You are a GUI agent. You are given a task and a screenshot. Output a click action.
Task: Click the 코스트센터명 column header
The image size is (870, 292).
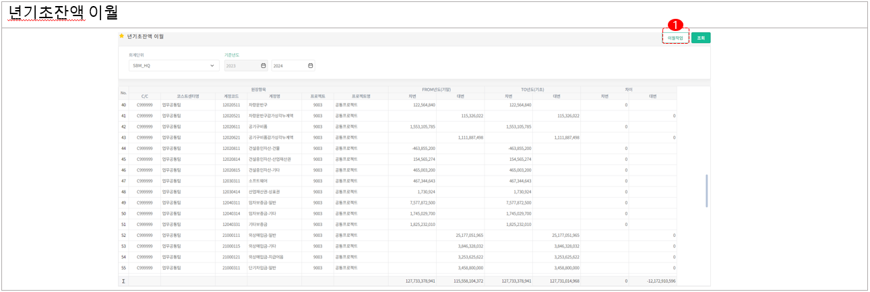coord(188,96)
